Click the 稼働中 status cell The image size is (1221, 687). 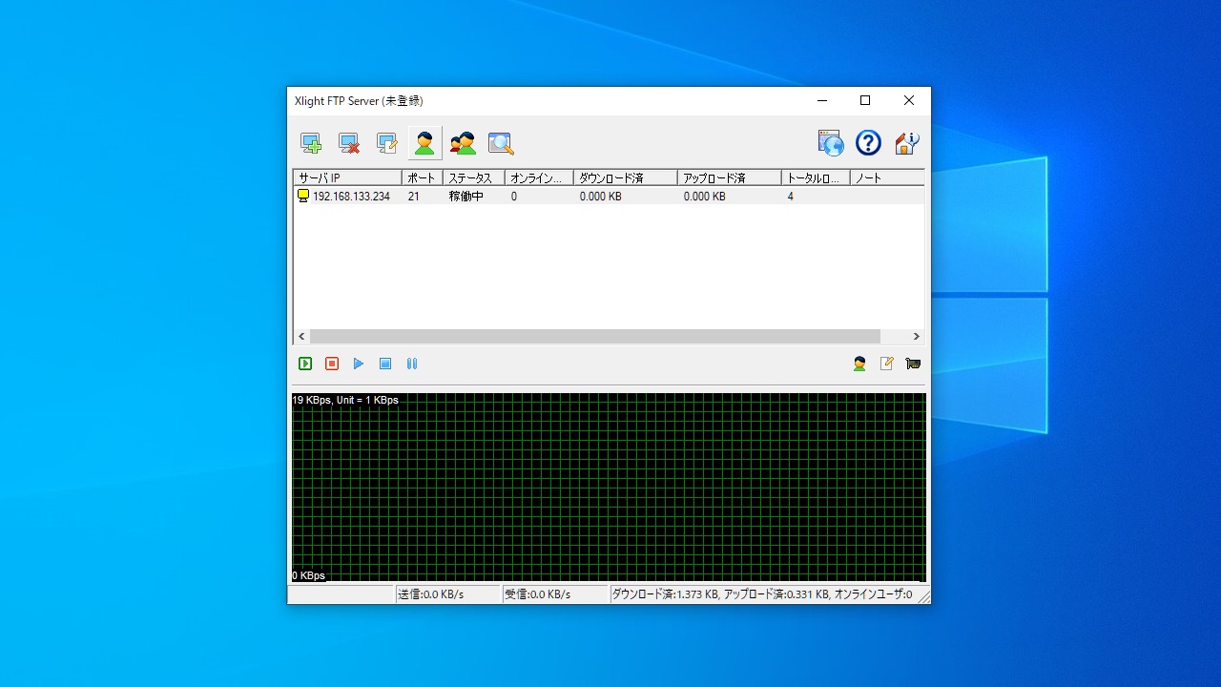point(466,197)
